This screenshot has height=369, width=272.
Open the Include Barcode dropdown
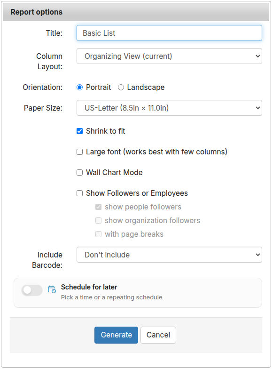169,255
